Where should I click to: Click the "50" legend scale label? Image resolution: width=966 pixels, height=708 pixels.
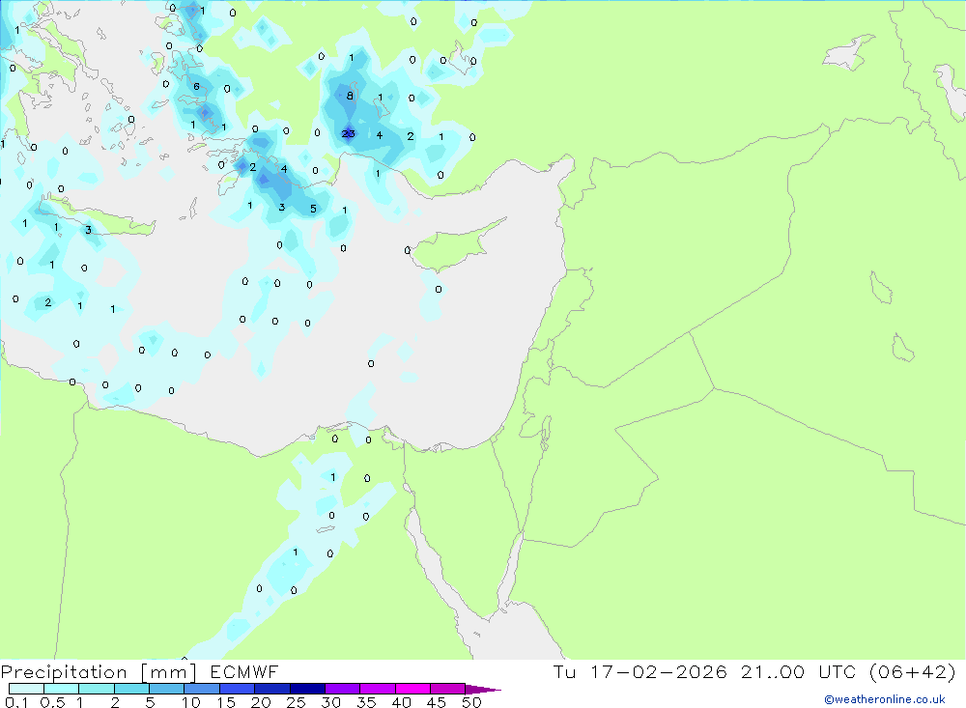click(471, 702)
